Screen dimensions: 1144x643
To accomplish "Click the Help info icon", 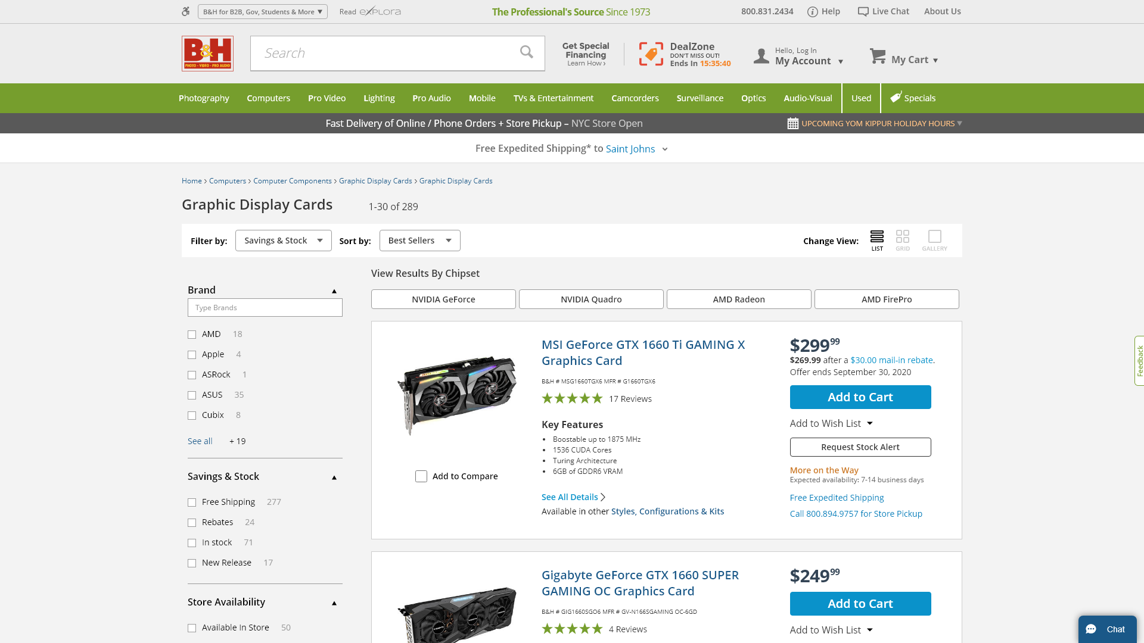I will (x=812, y=12).
